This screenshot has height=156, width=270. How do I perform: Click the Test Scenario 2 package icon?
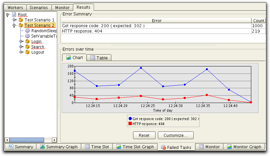click(x=21, y=25)
